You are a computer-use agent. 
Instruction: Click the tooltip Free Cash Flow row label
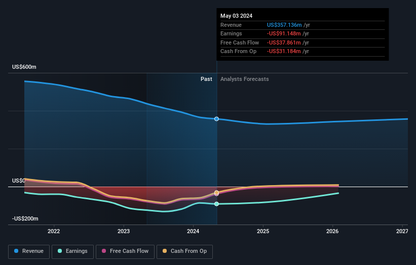click(x=240, y=42)
